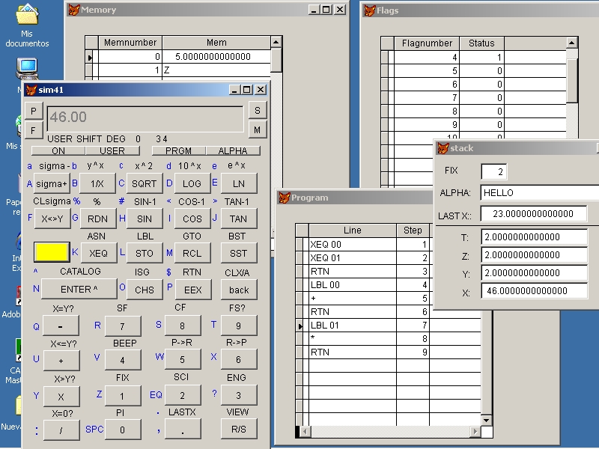Click the back key
599x449 pixels.
pyautogui.click(x=239, y=290)
